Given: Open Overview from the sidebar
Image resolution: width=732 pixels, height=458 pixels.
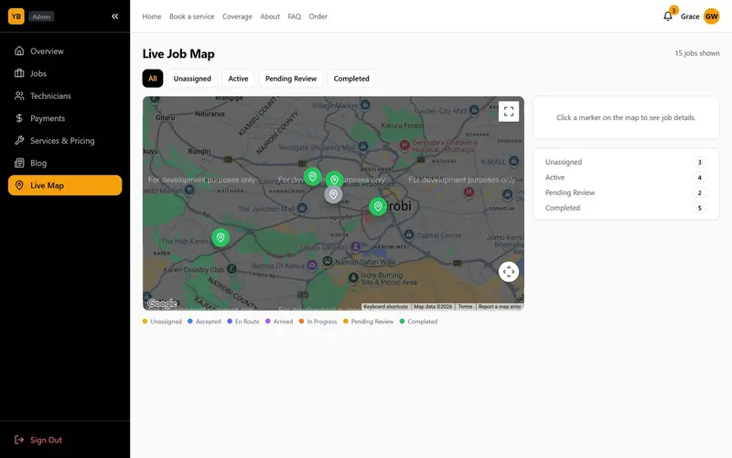Looking at the screenshot, I should pos(65,51).
